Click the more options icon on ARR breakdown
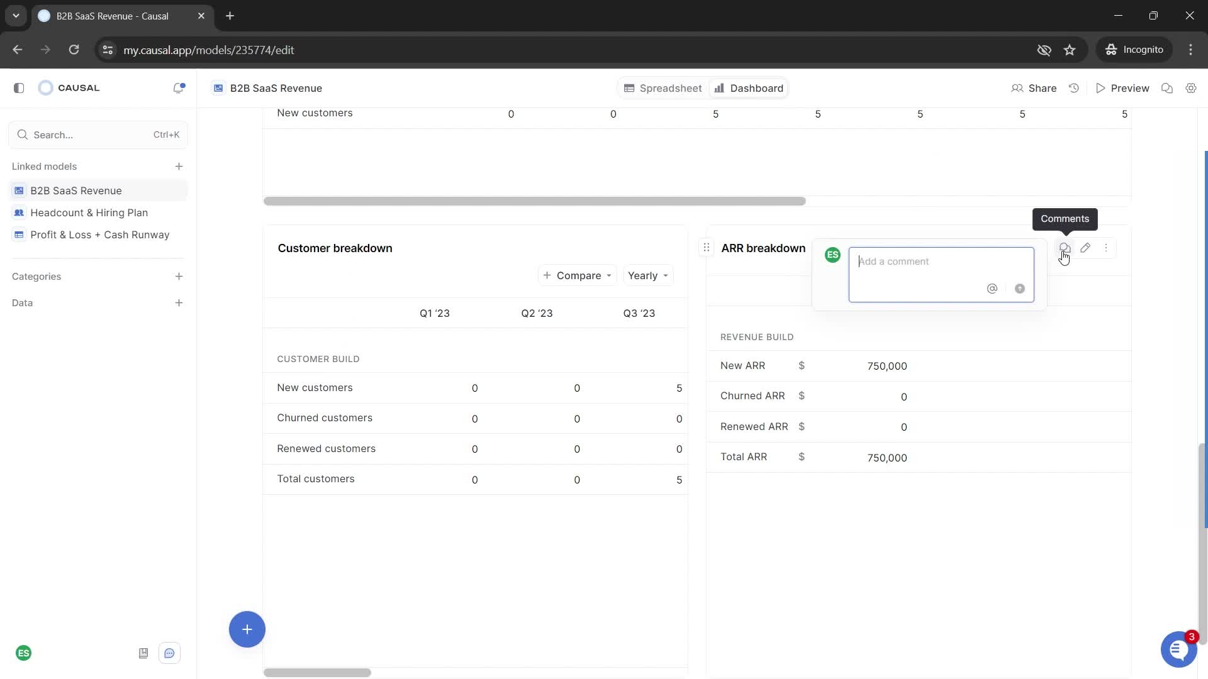This screenshot has height=679, width=1208. click(x=1106, y=247)
